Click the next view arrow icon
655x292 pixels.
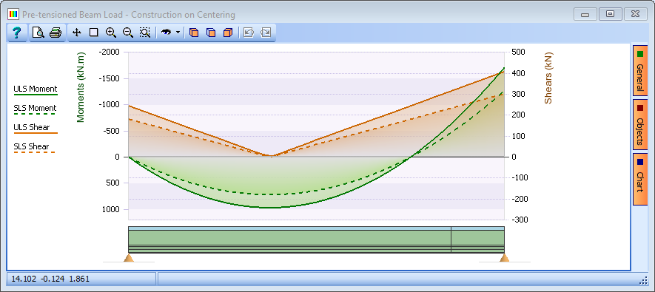click(x=266, y=33)
